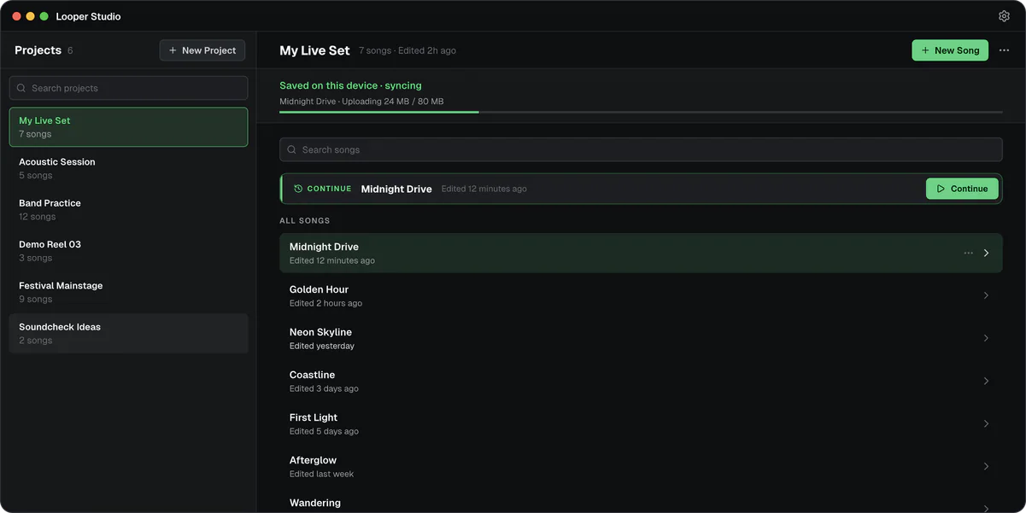Click the history icon in the Continue banner
The height and width of the screenshot is (513, 1026).
(298, 189)
